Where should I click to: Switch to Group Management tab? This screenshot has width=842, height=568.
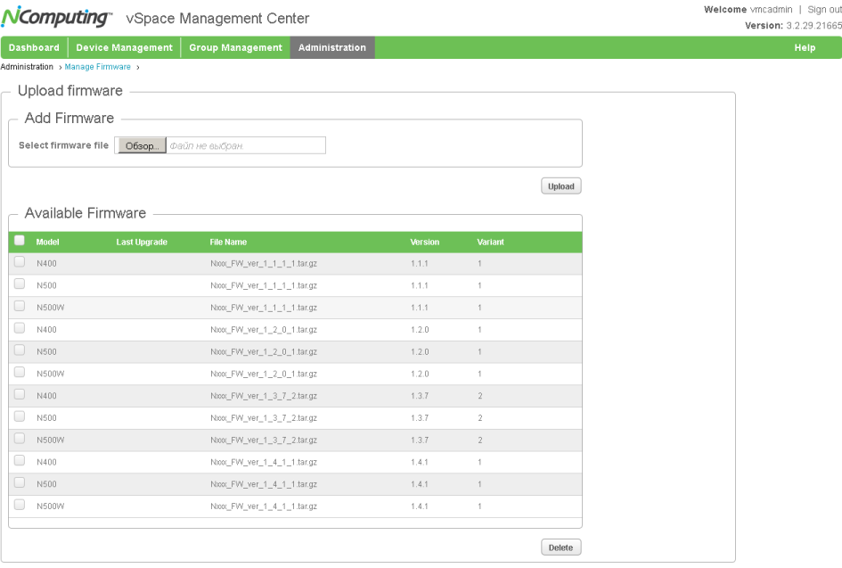pos(235,47)
